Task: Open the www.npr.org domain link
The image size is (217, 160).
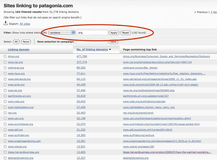Action: click(x=15, y=62)
